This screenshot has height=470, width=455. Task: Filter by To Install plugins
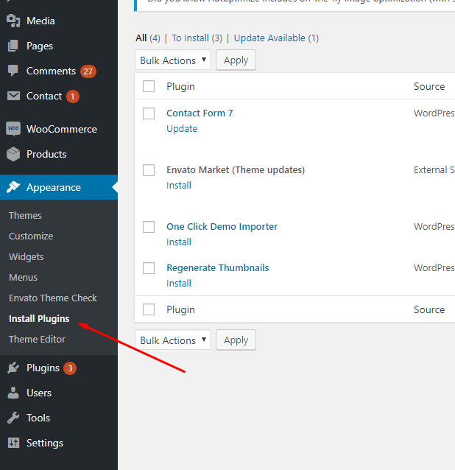[x=190, y=38]
